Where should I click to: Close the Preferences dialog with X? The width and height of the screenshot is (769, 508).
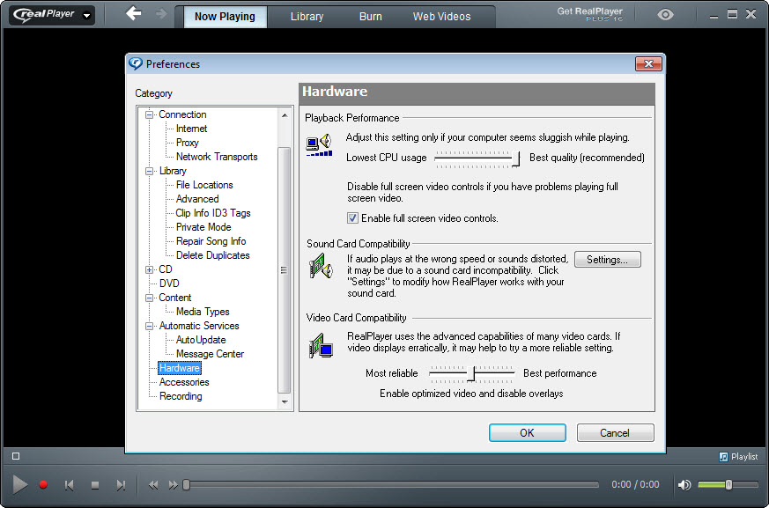[x=648, y=63]
